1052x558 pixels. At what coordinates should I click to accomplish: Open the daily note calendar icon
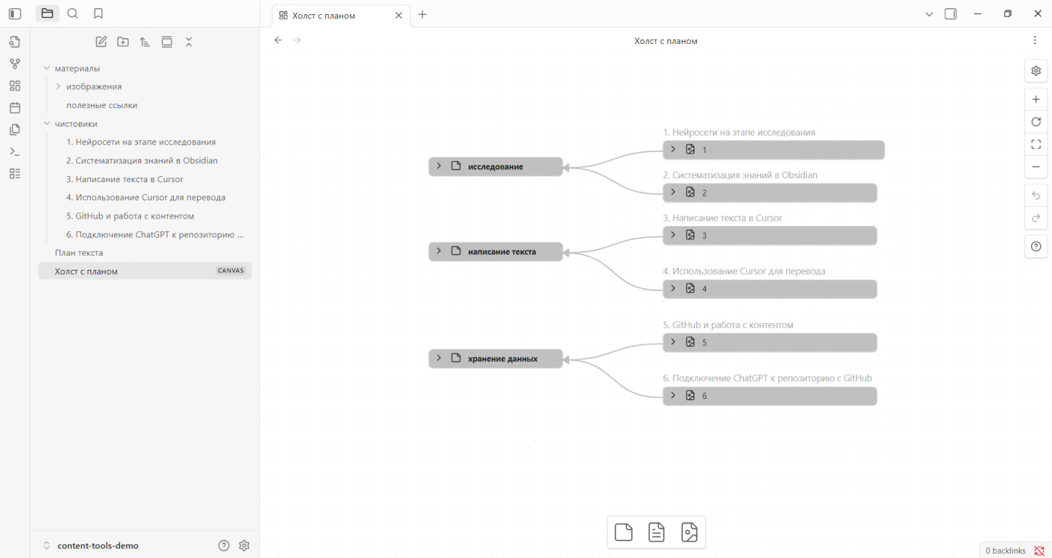pyautogui.click(x=15, y=108)
